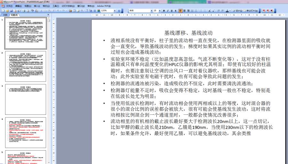Viewport: 288px width, 164px height.
Task: Click the Increase Font Size icon
Action: click(x=209, y=11)
